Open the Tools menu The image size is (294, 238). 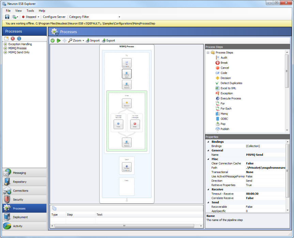click(x=30, y=11)
